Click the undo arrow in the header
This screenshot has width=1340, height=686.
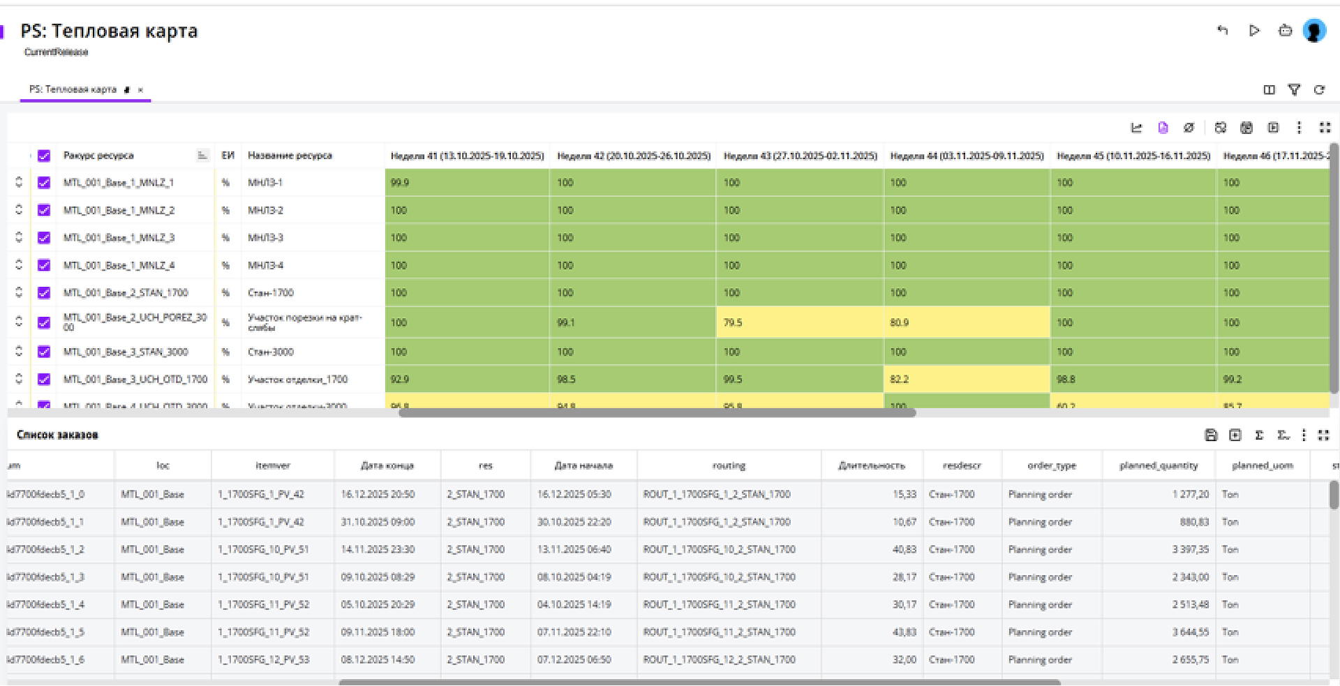coord(1222,30)
